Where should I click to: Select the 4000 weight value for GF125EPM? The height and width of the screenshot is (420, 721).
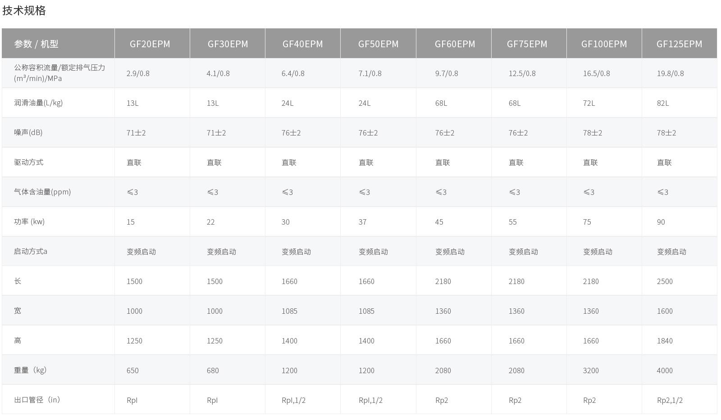(x=665, y=371)
